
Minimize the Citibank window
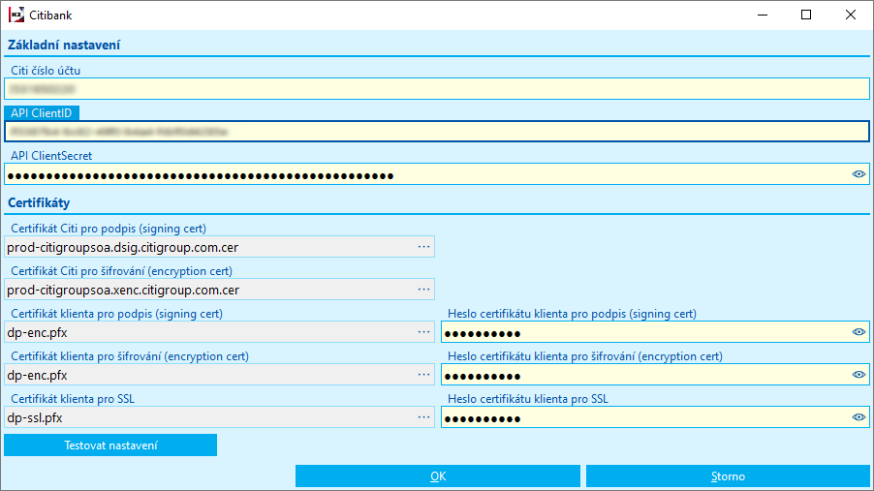pos(763,15)
